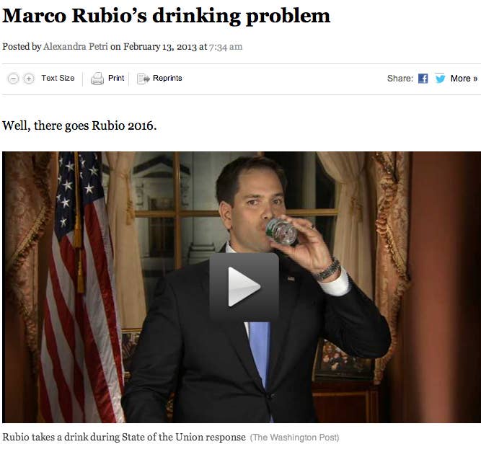This screenshot has height=452, width=481.
Task: Expand More sharing options
Action: tap(464, 79)
